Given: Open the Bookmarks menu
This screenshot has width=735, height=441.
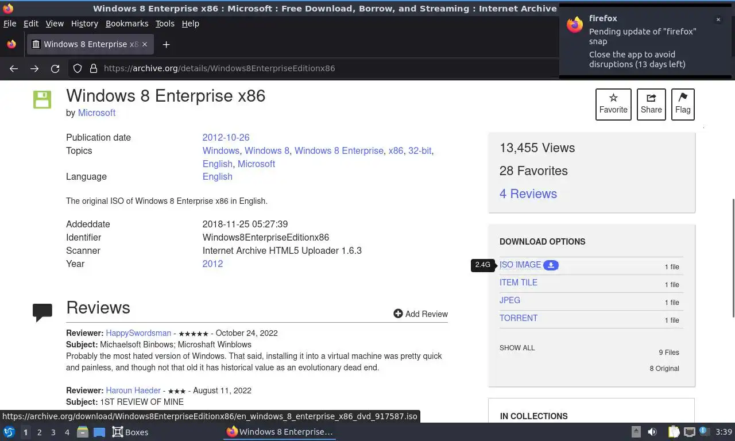Looking at the screenshot, I should [127, 24].
